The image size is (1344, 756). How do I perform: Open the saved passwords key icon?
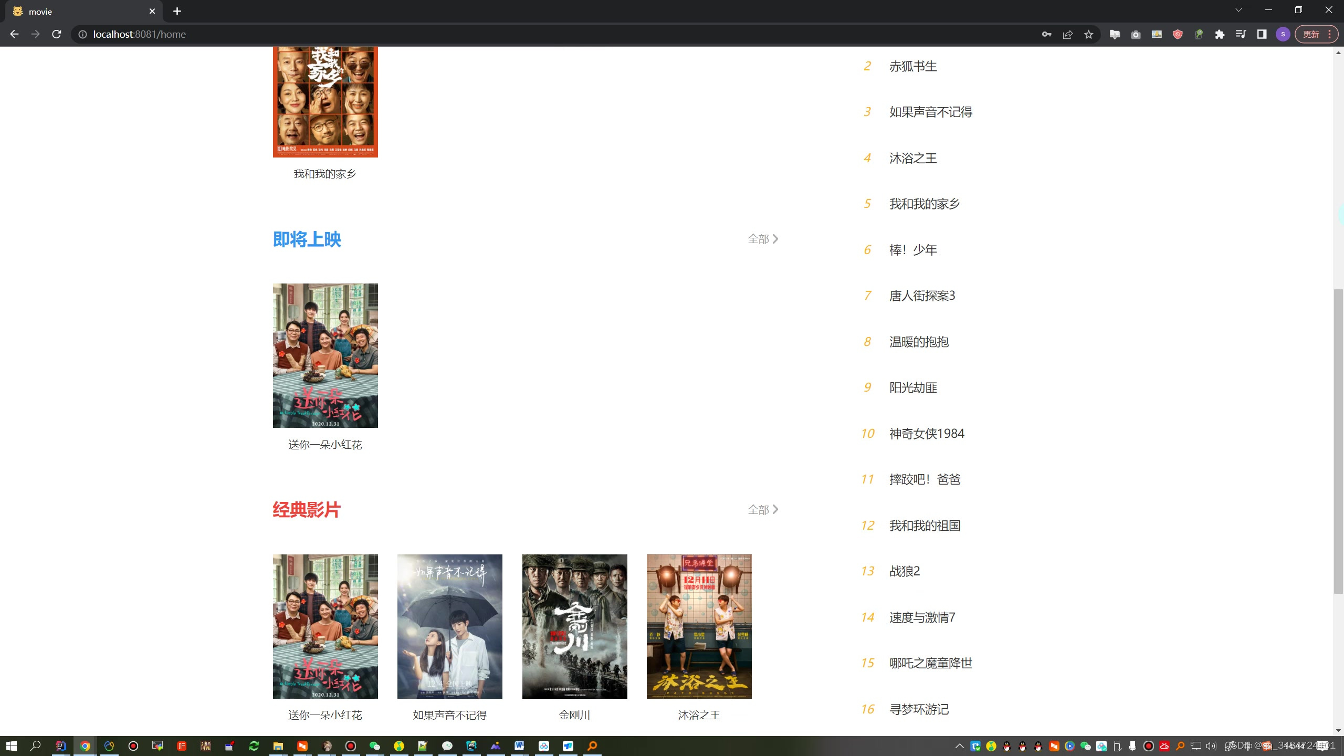coord(1046,35)
